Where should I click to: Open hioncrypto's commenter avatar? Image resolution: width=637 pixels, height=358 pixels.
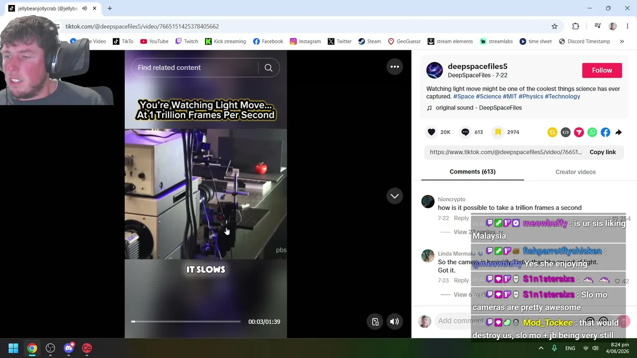coord(428,201)
